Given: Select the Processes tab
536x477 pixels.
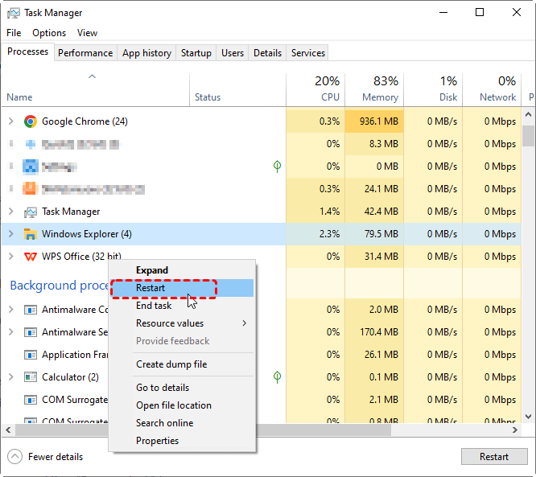Looking at the screenshot, I should (x=27, y=51).
